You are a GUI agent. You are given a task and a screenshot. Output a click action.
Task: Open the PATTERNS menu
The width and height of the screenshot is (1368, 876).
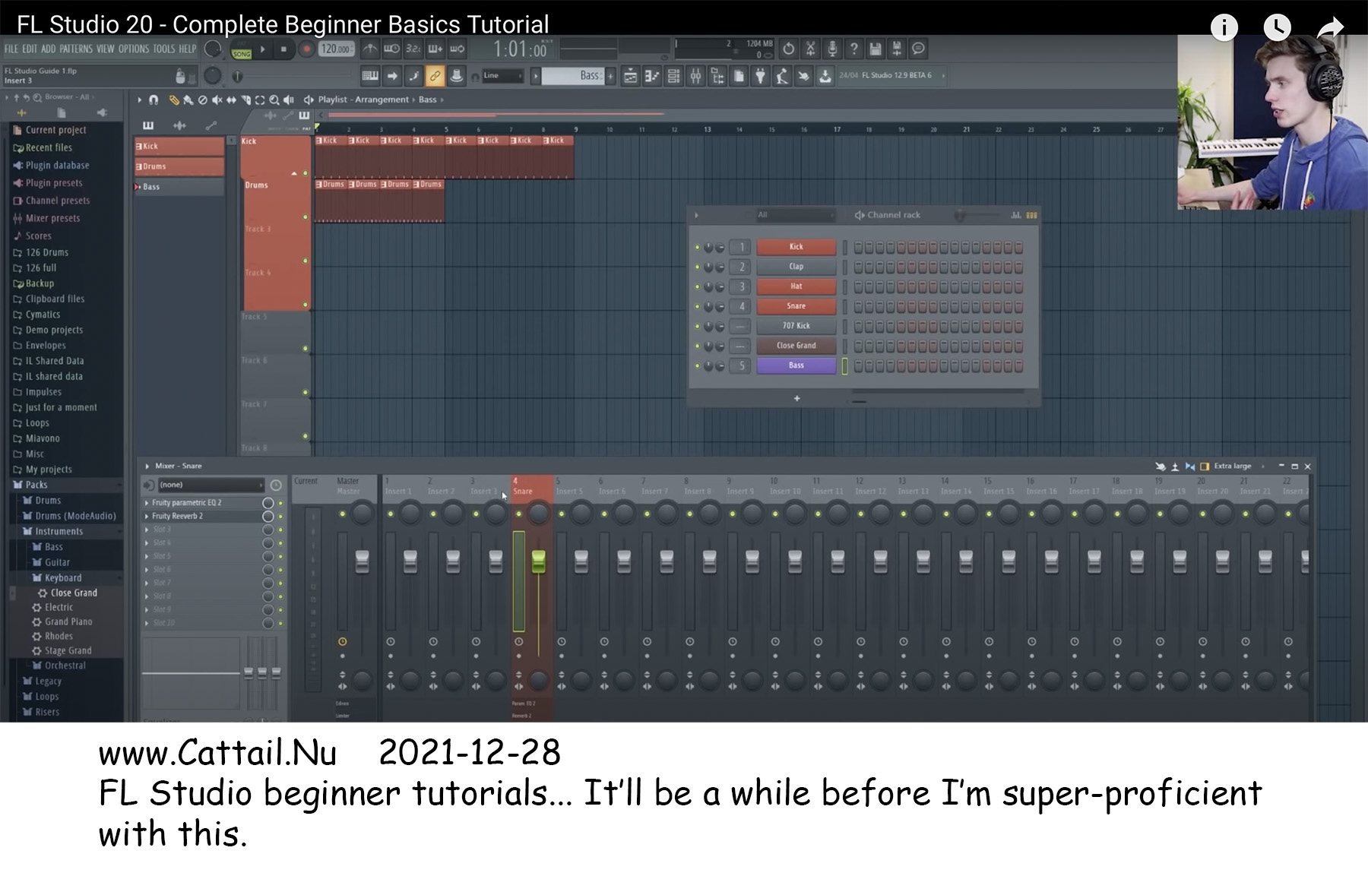(76, 49)
